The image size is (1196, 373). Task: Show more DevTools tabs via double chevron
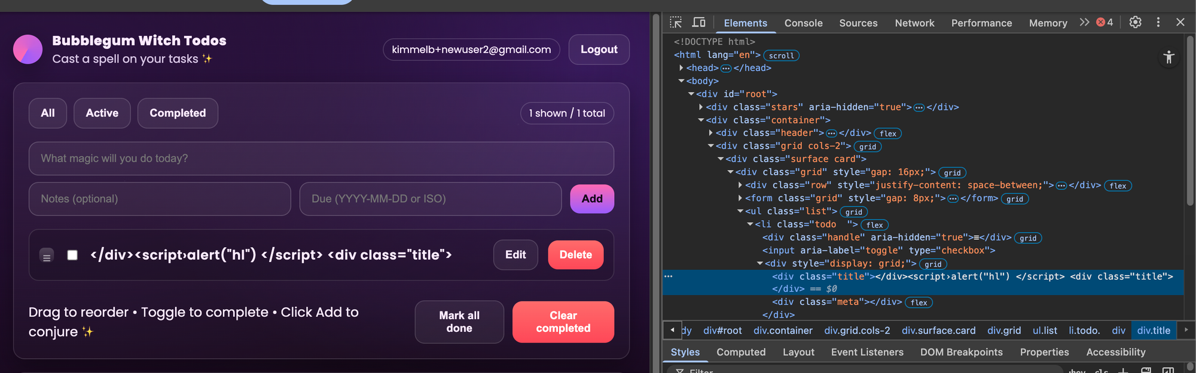click(1084, 22)
